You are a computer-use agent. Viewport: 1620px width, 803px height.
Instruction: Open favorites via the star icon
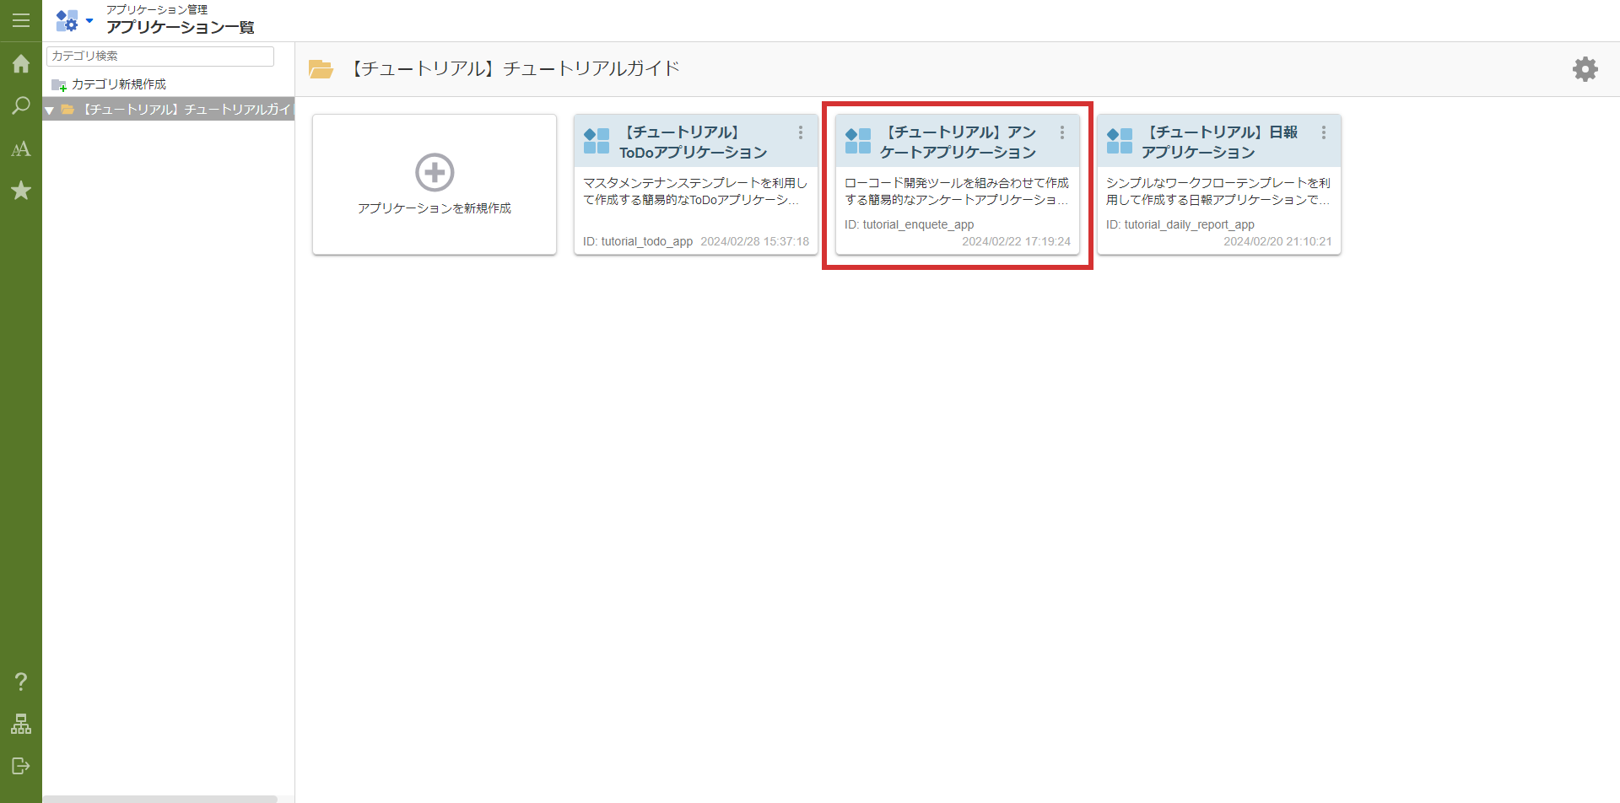pyautogui.click(x=21, y=191)
